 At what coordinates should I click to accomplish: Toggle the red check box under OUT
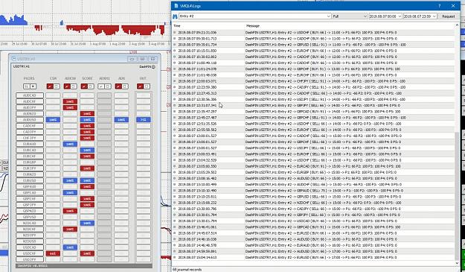(x=140, y=86)
